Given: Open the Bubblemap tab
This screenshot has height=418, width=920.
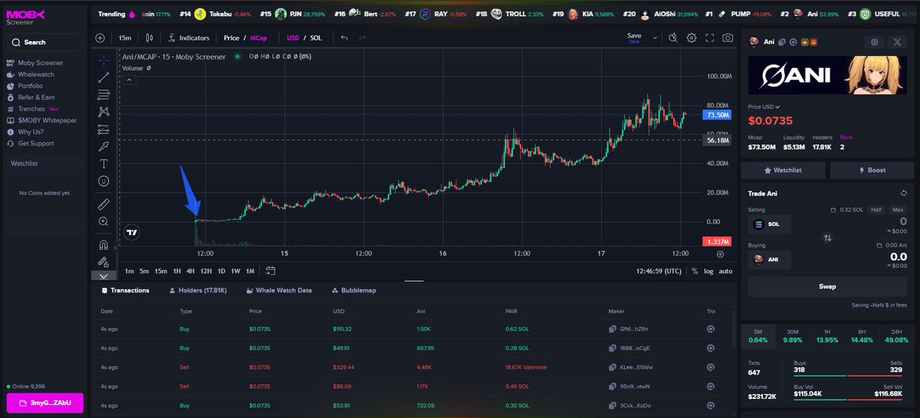Looking at the screenshot, I should [x=353, y=290].
